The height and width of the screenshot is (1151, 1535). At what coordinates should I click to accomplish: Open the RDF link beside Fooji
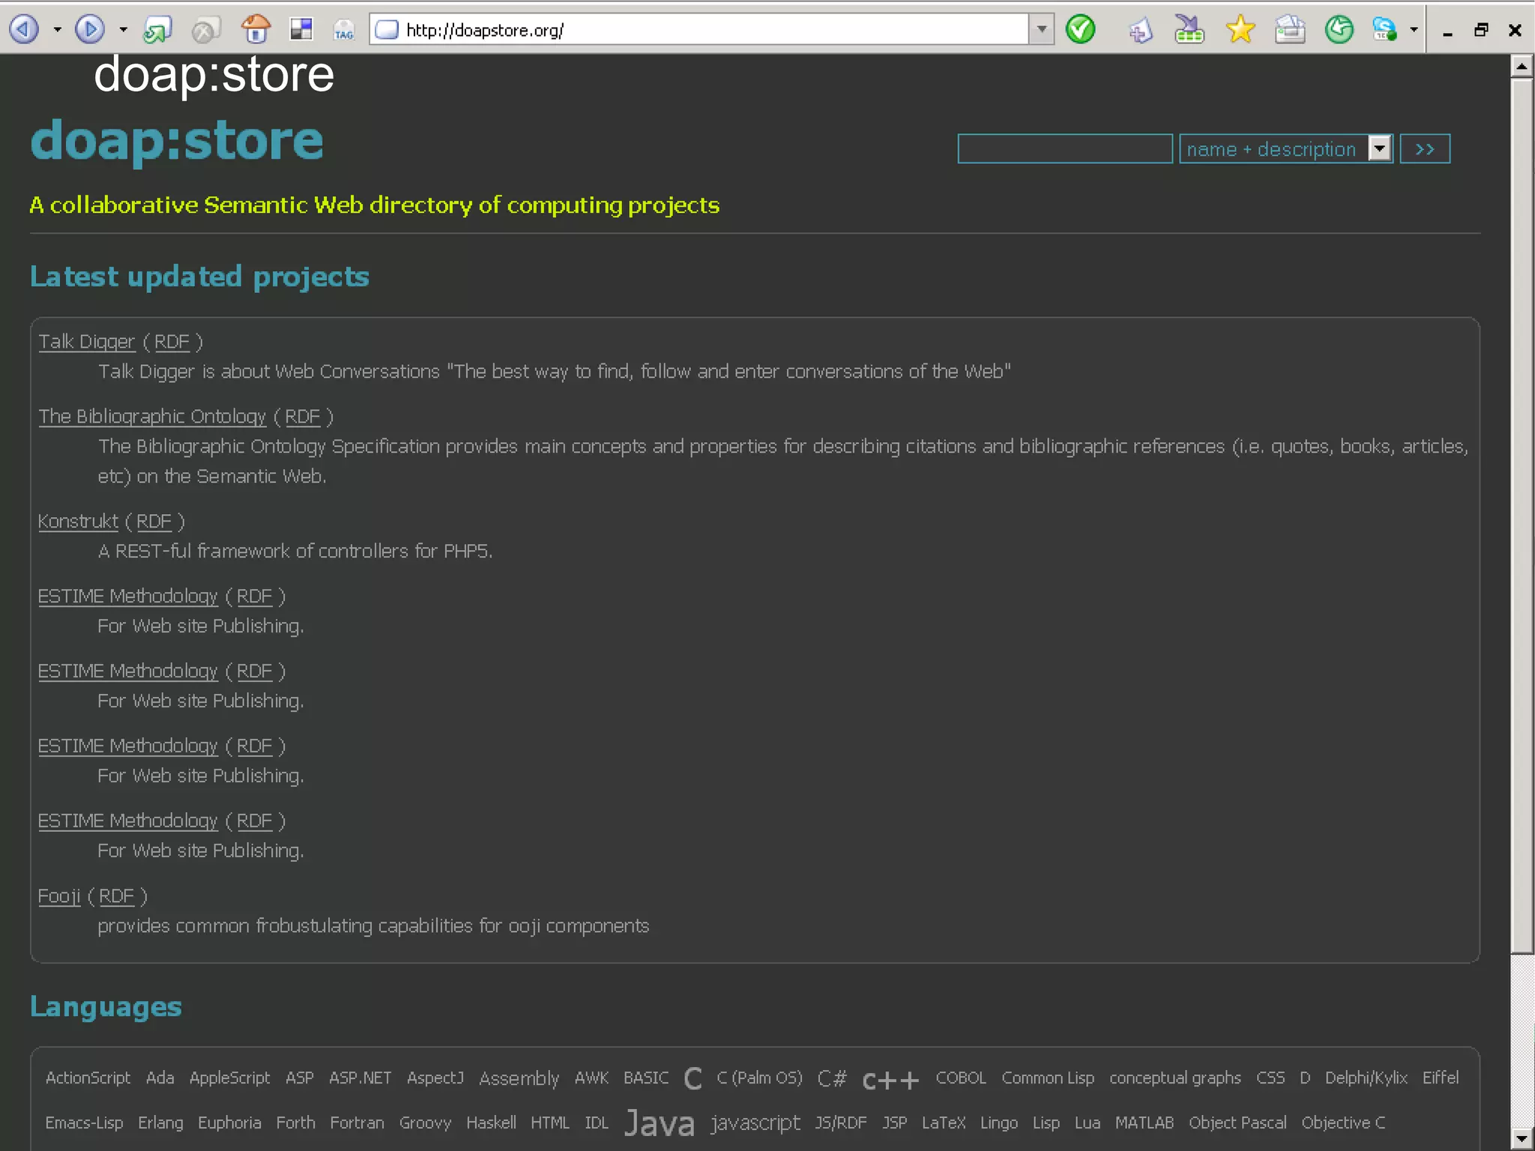coord(116,896)
